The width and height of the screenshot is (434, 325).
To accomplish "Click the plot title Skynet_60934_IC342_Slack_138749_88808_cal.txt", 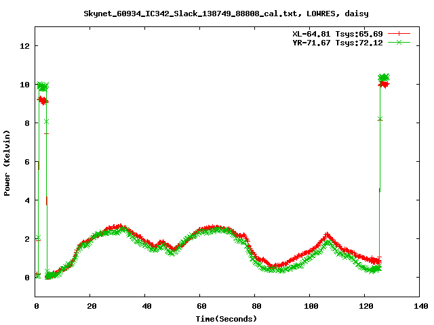I will click(x=190, y=14).
